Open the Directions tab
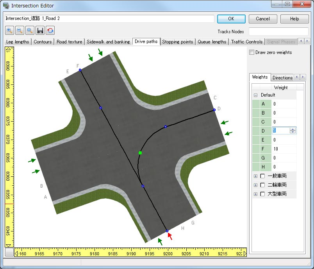 point(282,77)
